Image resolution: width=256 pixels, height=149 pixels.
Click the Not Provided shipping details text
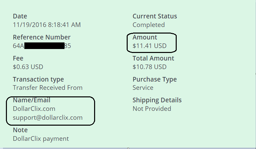click(x=152, y=109)
